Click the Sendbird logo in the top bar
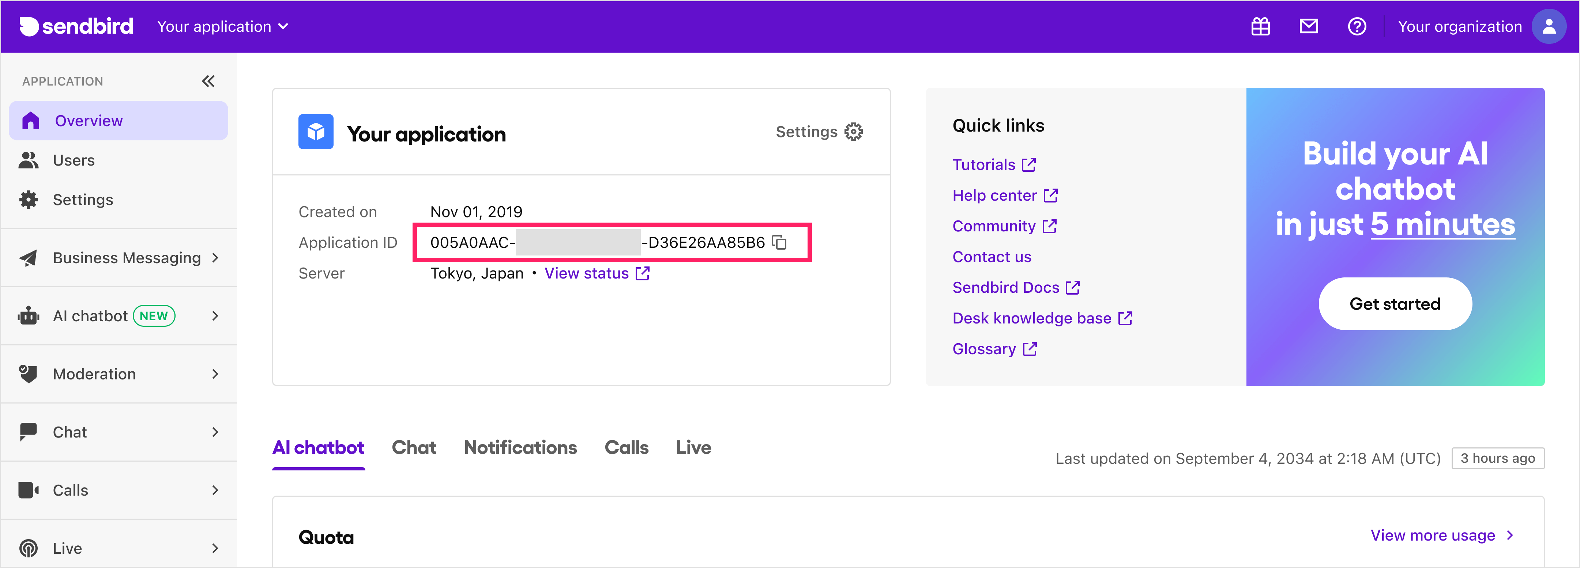The width and height of the screenshot is (1580, 568). (75, 26)
